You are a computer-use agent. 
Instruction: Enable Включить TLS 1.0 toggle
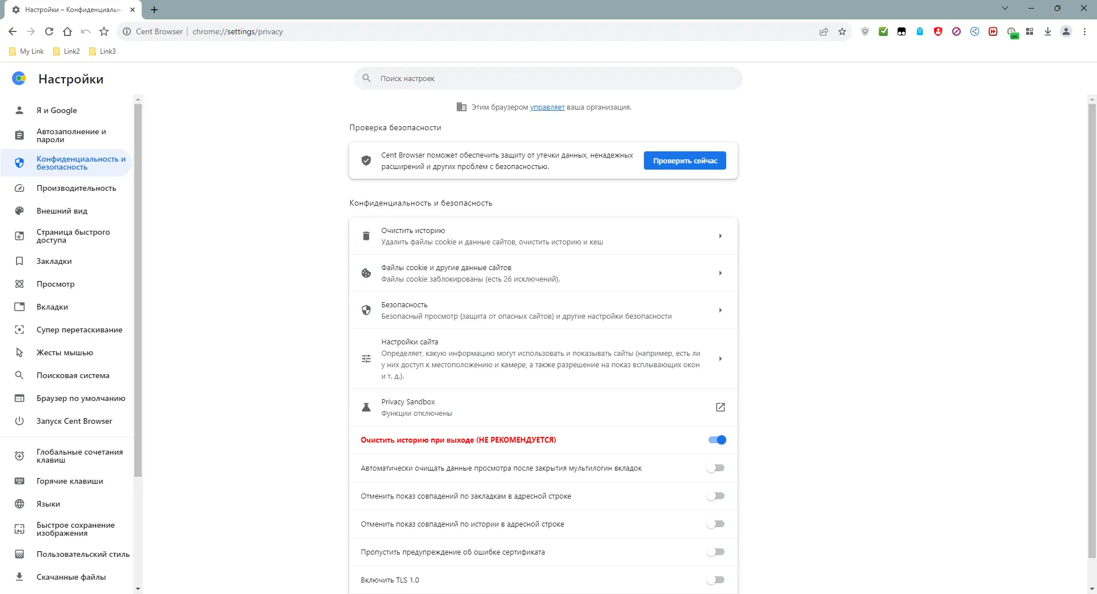point(716,580)
